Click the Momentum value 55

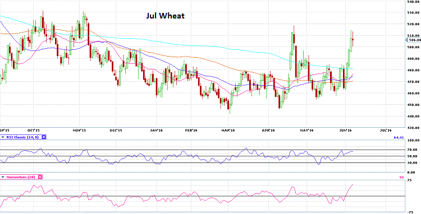pyautogui.click(x=402, y=177)
